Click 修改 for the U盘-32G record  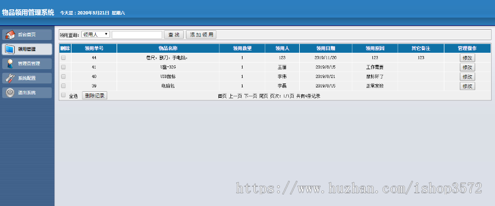pos(467,67)
